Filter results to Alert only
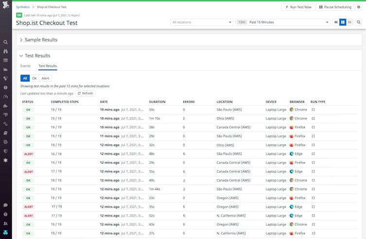Image resolution: width=366 pixels, height=239 pixels. click(x=45, y=78)
